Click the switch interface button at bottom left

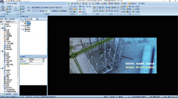pos(7,94)
